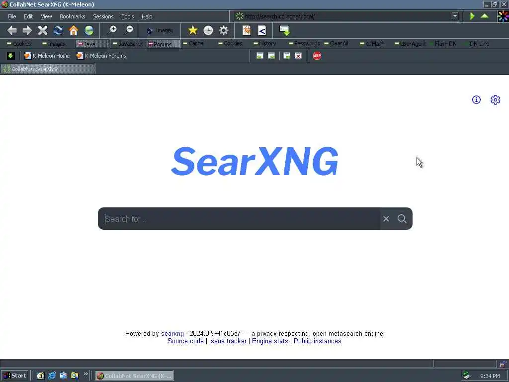The height and width of the screenshot is (382, 509).
Task: Open preferences with the toolbar gear icon
Action: tap(224, 30)
